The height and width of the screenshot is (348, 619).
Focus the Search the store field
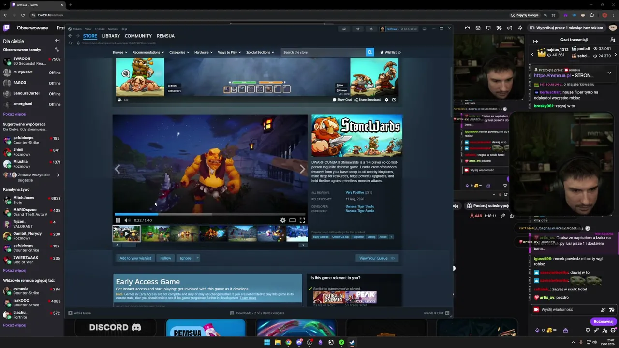coord(323,52)
